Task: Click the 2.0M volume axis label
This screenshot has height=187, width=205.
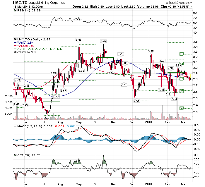Action: pyautogui.click(x=8, y=96)
